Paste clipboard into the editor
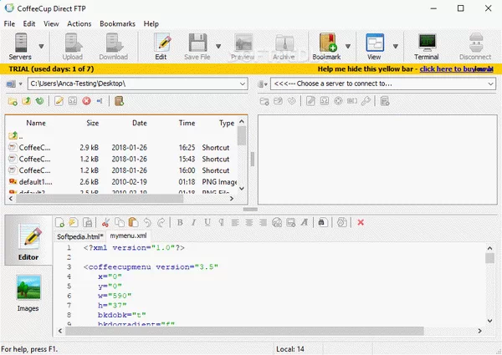The height and width of the screenshot is (355, 502). click(x=133, y=222)
